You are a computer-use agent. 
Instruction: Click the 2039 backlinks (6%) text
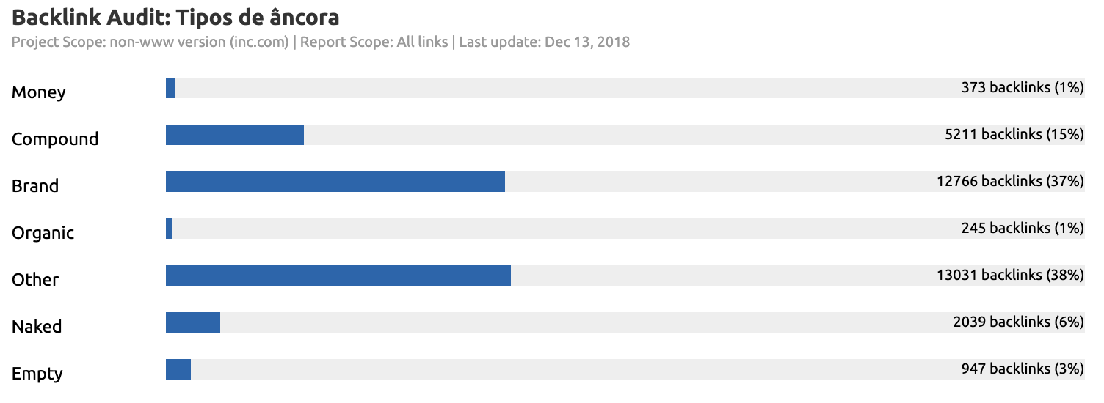[1018, 322]
